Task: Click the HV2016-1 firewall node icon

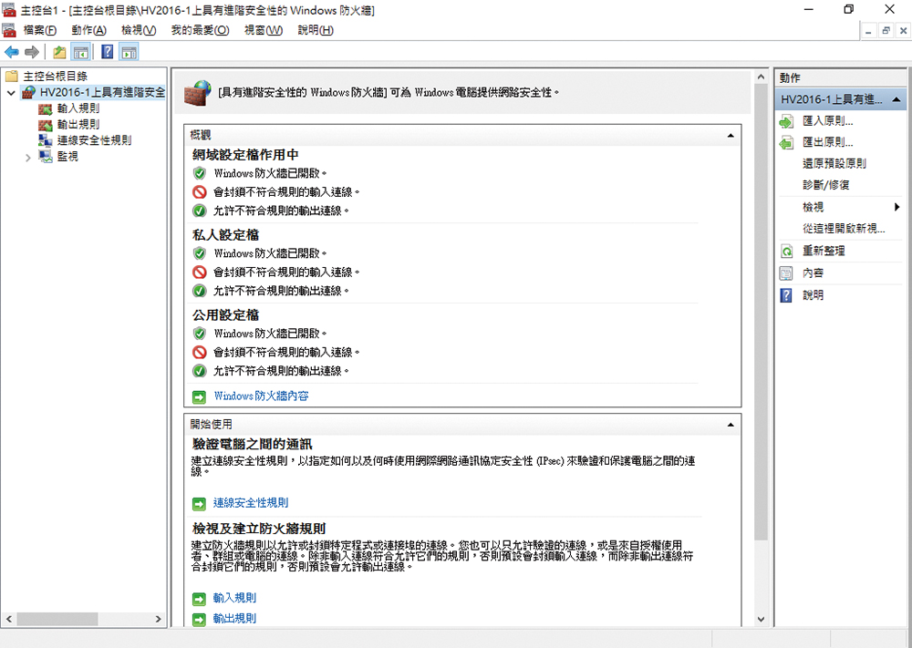Action: tap(28, 92)
